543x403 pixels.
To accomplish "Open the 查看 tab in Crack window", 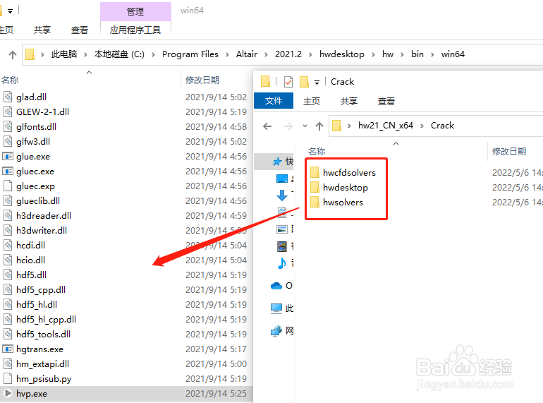I will [386, 101].
